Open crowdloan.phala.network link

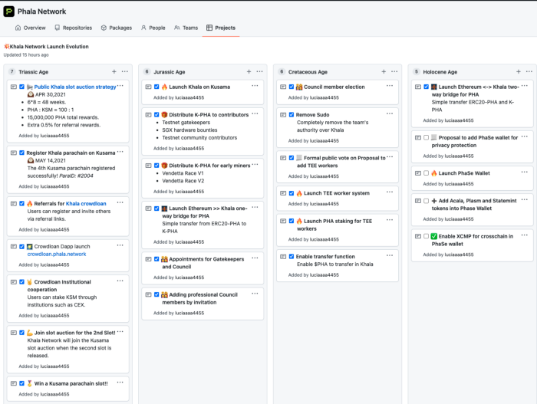(x=57, y=254)
